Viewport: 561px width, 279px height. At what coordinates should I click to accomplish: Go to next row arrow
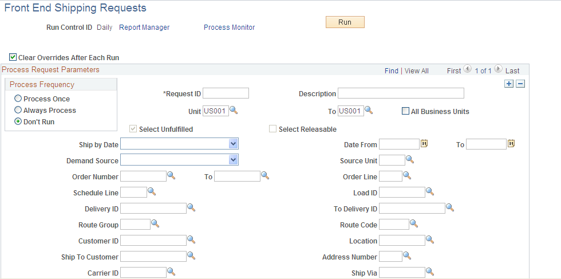click(499, 69)
